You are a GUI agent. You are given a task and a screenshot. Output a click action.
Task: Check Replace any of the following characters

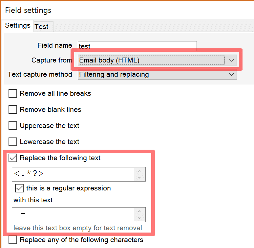click(x=13, y=240)
